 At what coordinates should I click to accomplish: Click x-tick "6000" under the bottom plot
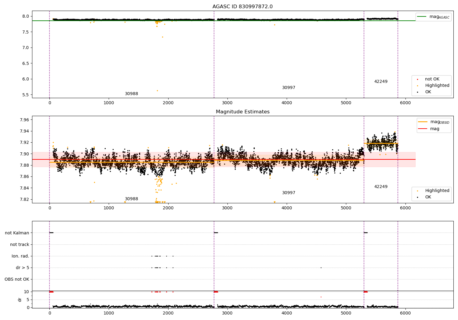[405, 313]
